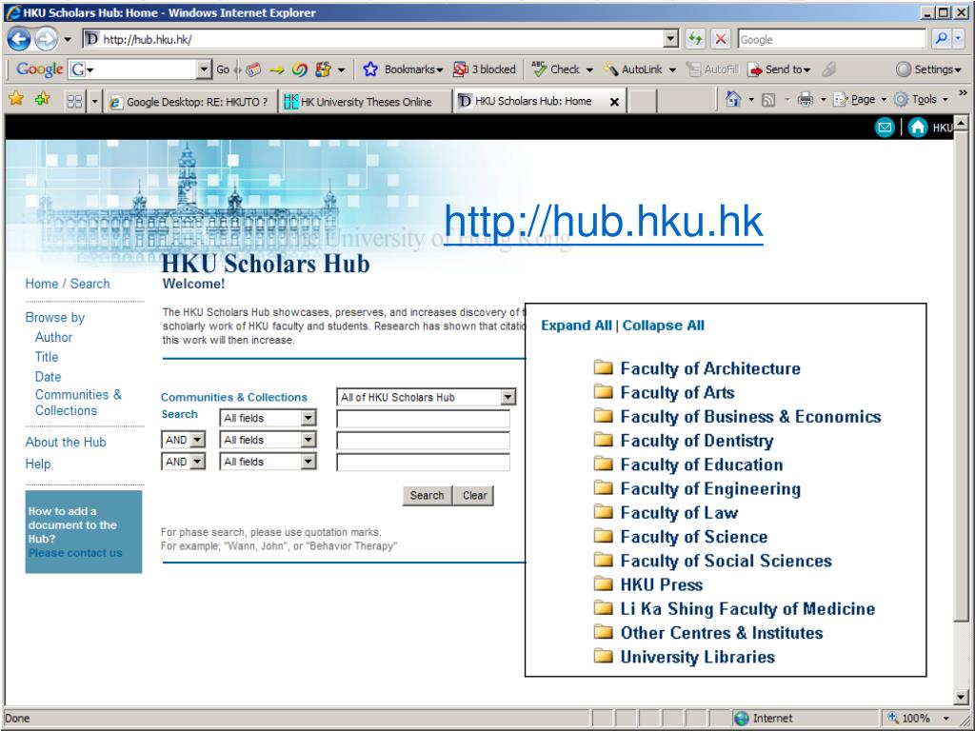Screen dimensions: 975x731
Task: Click the Home / Search link
Action: pos(68,284)
